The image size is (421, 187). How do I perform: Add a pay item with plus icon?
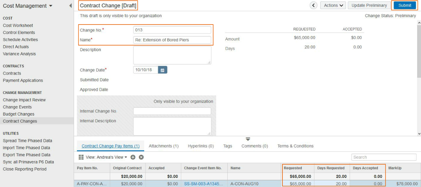point(133,157)
